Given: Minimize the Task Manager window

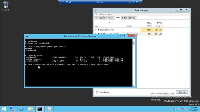Looking at the screenshot, I should click(177, 10).
